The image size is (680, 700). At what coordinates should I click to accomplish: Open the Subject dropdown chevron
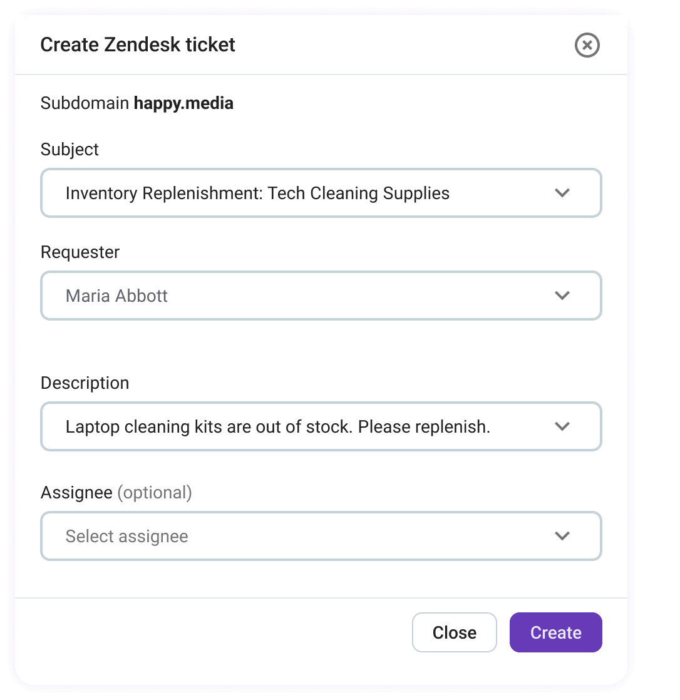[562, 193]
